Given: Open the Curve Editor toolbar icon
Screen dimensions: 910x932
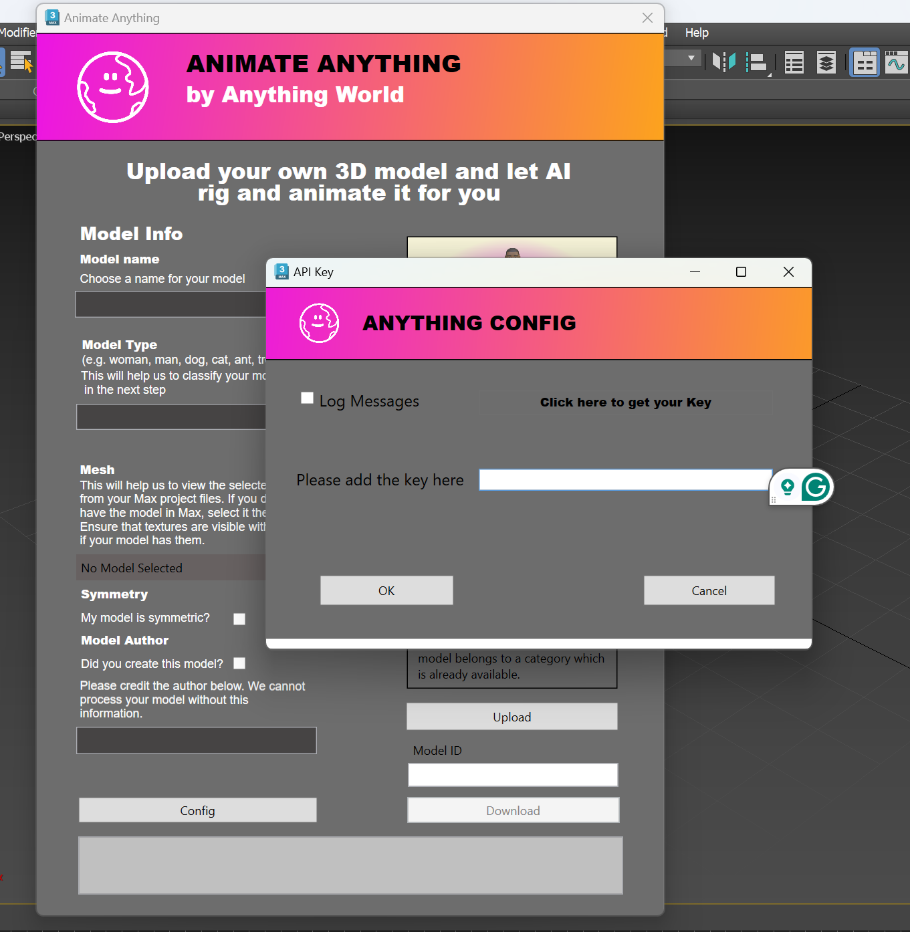Looking at the screenshot, I should (x=896, y=62).
